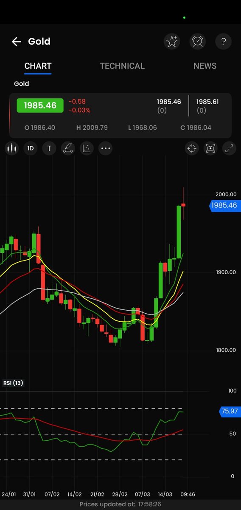Image resolution: width=241 pixels, height=510 pixels.
Task: Select the RSI (13) indicator label
Action: 13,383
